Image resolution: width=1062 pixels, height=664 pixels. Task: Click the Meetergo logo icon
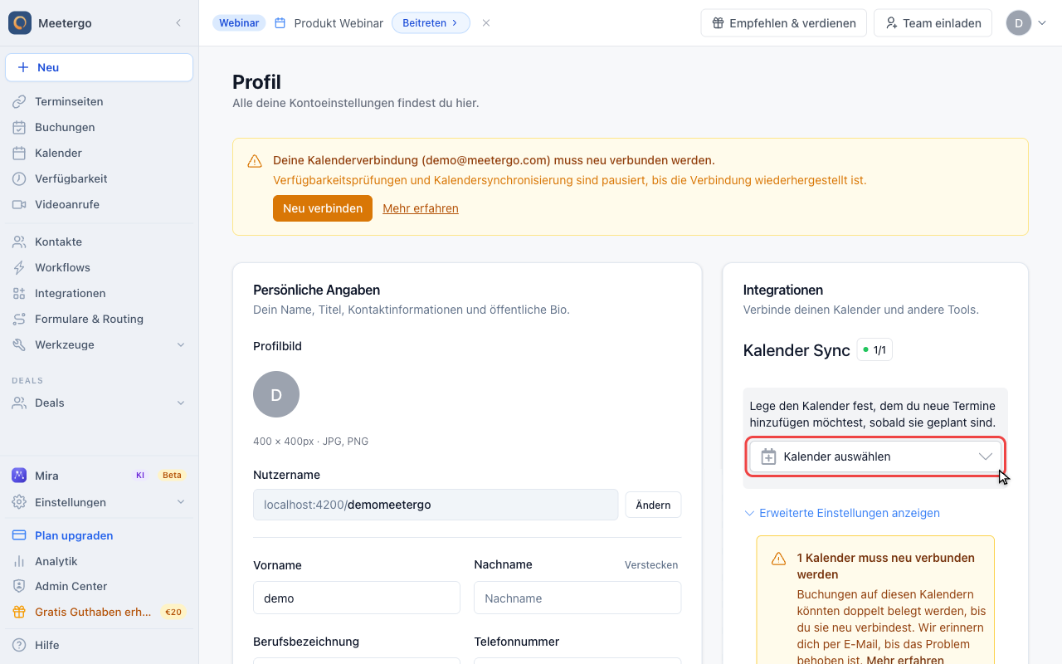pos(20,22)
